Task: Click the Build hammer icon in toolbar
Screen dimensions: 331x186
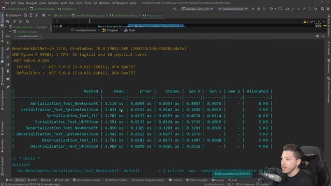Action: (x=175, y=9)
